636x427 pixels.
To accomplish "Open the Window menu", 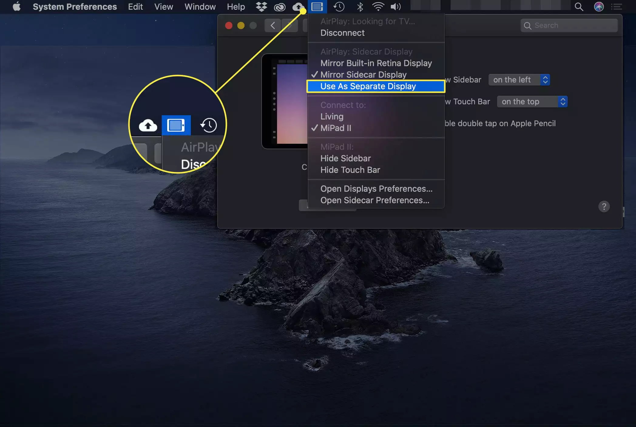I will click(200, 7).
